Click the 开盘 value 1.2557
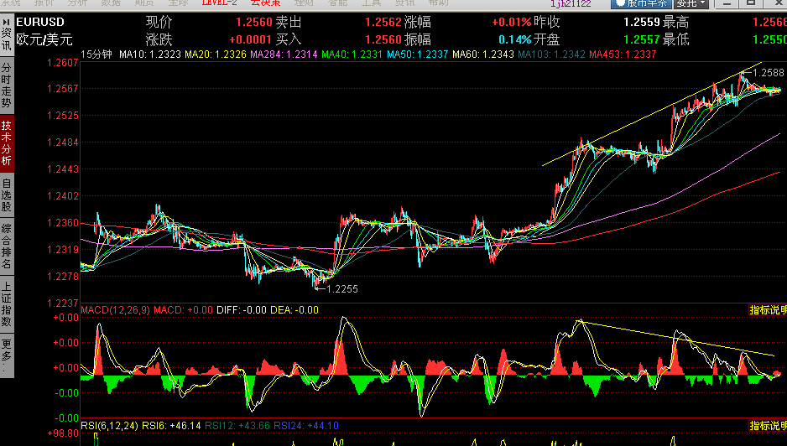The image size is (787, 446). (x=642, y=39)
